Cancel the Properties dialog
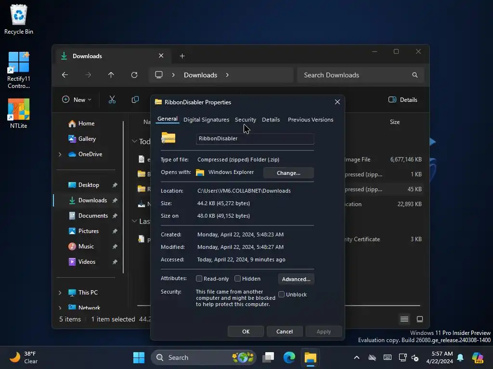 [285, 332]
